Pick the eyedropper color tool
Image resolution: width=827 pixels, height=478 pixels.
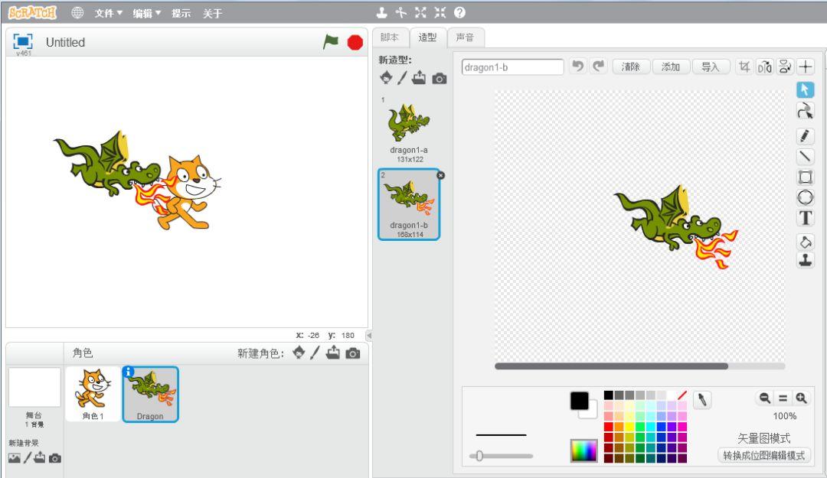[702, 400]
